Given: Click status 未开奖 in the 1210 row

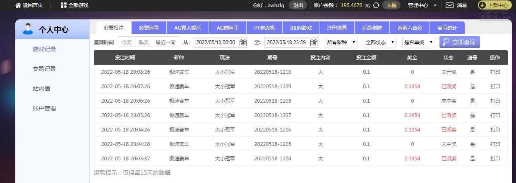Looking at the screenshot, I should [x=449, y=72].
